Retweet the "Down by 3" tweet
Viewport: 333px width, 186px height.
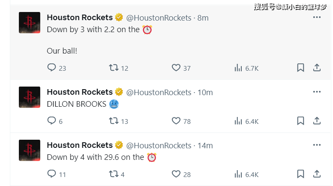[114, 68]
